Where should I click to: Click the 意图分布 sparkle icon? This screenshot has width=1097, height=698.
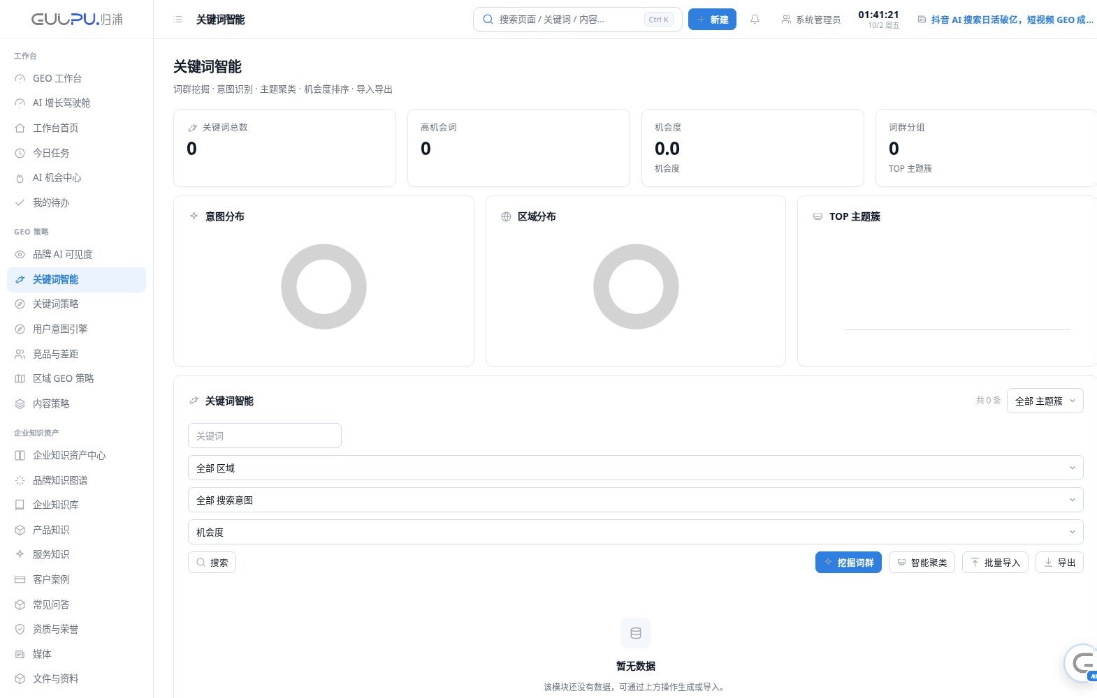coord(194,216)
